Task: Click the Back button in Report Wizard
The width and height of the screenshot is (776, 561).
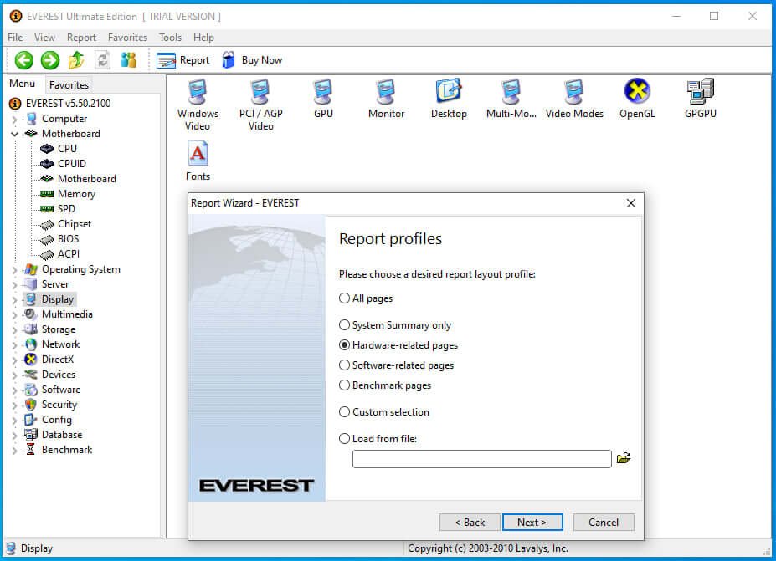Action: [470, 522]
